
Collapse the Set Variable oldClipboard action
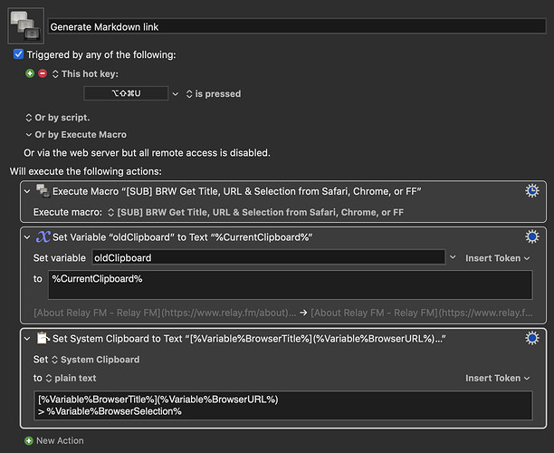(26, 236)
